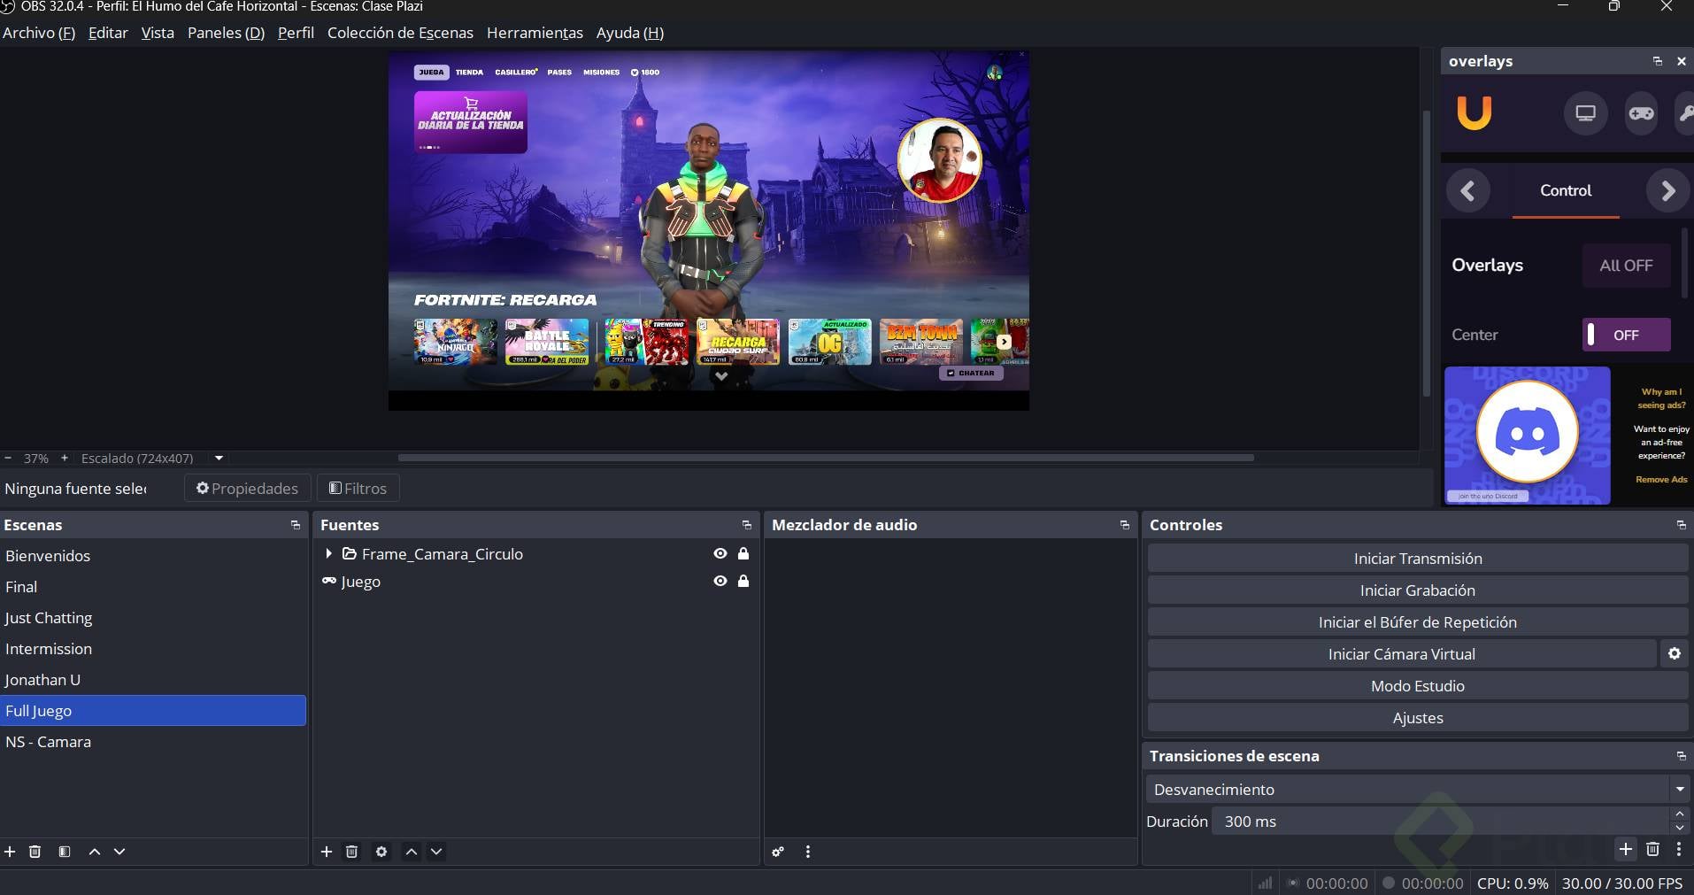Open the Colección de Escenas menu
Image resolution: width=1694 pixels, height=895 pixels.
tap(400, 33)
